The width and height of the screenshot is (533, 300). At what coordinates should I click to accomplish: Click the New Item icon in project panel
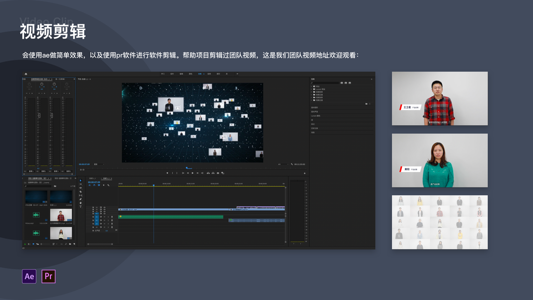point(74,244)
